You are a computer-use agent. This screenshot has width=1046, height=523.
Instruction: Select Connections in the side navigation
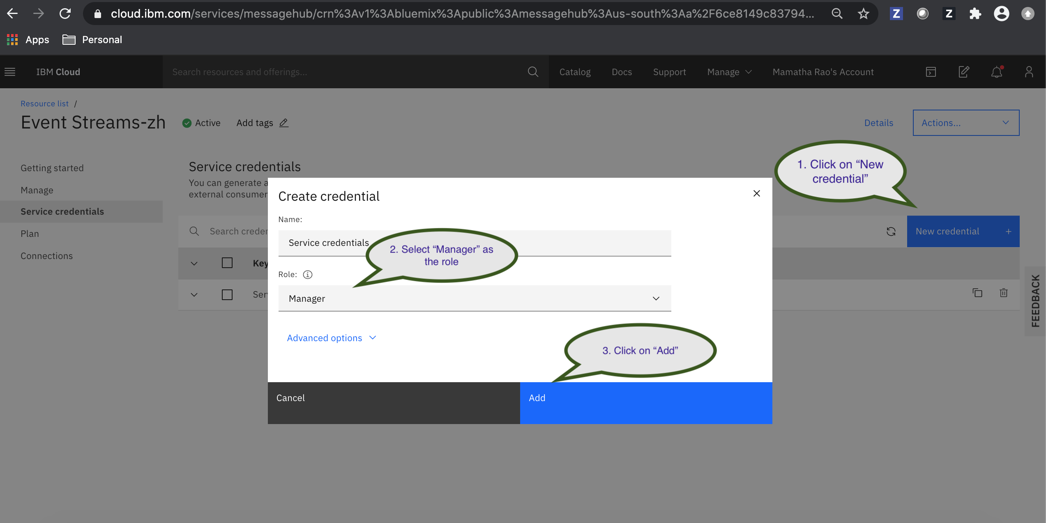pyautogui.click(x=46, y=256)
